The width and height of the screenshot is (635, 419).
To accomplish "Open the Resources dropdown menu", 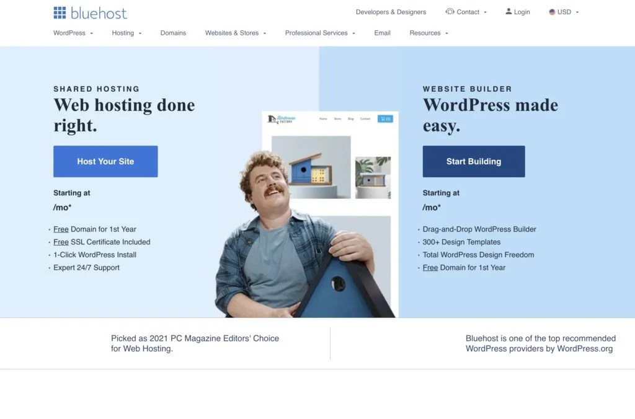I will tap(425, 33).
